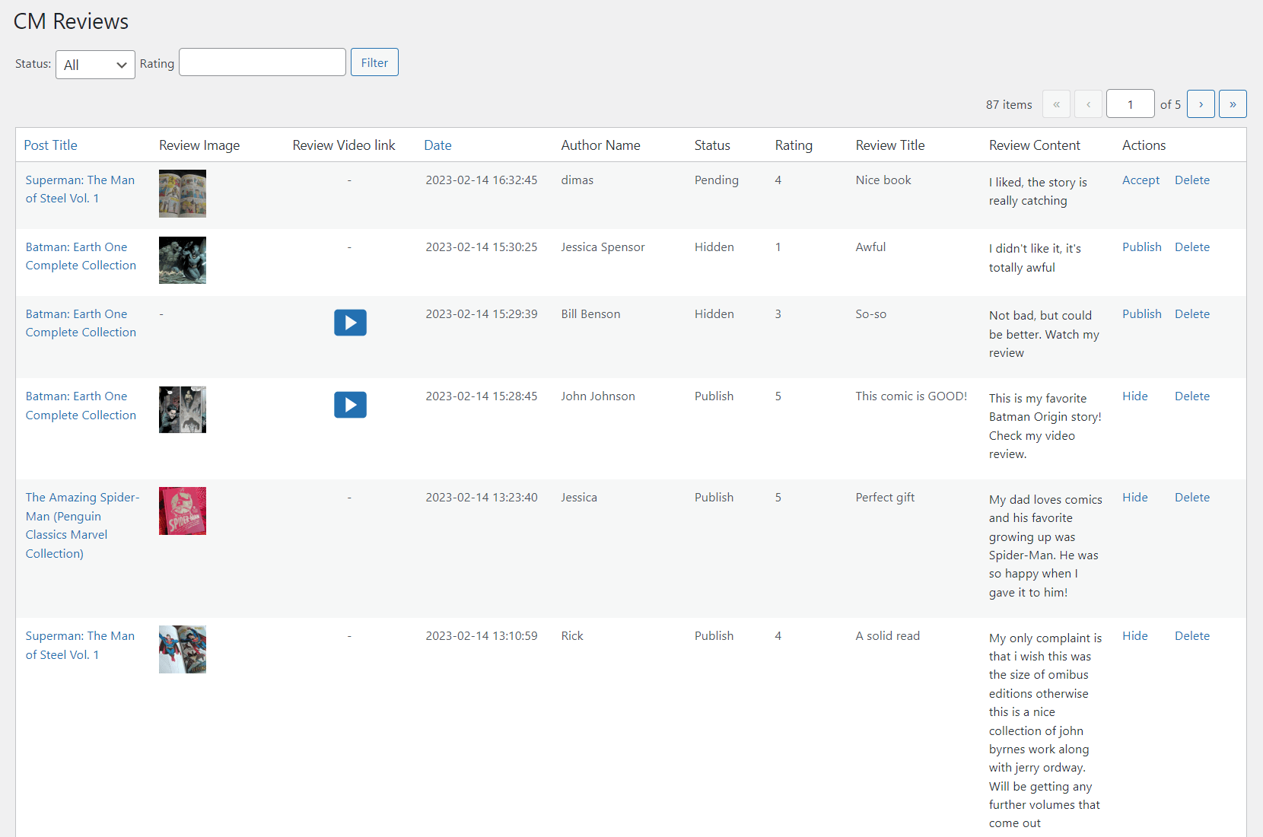This screenshot has height=837, width=1263.
Task: Accept the pending review by dimas
Action: [x=1141, y=180]
